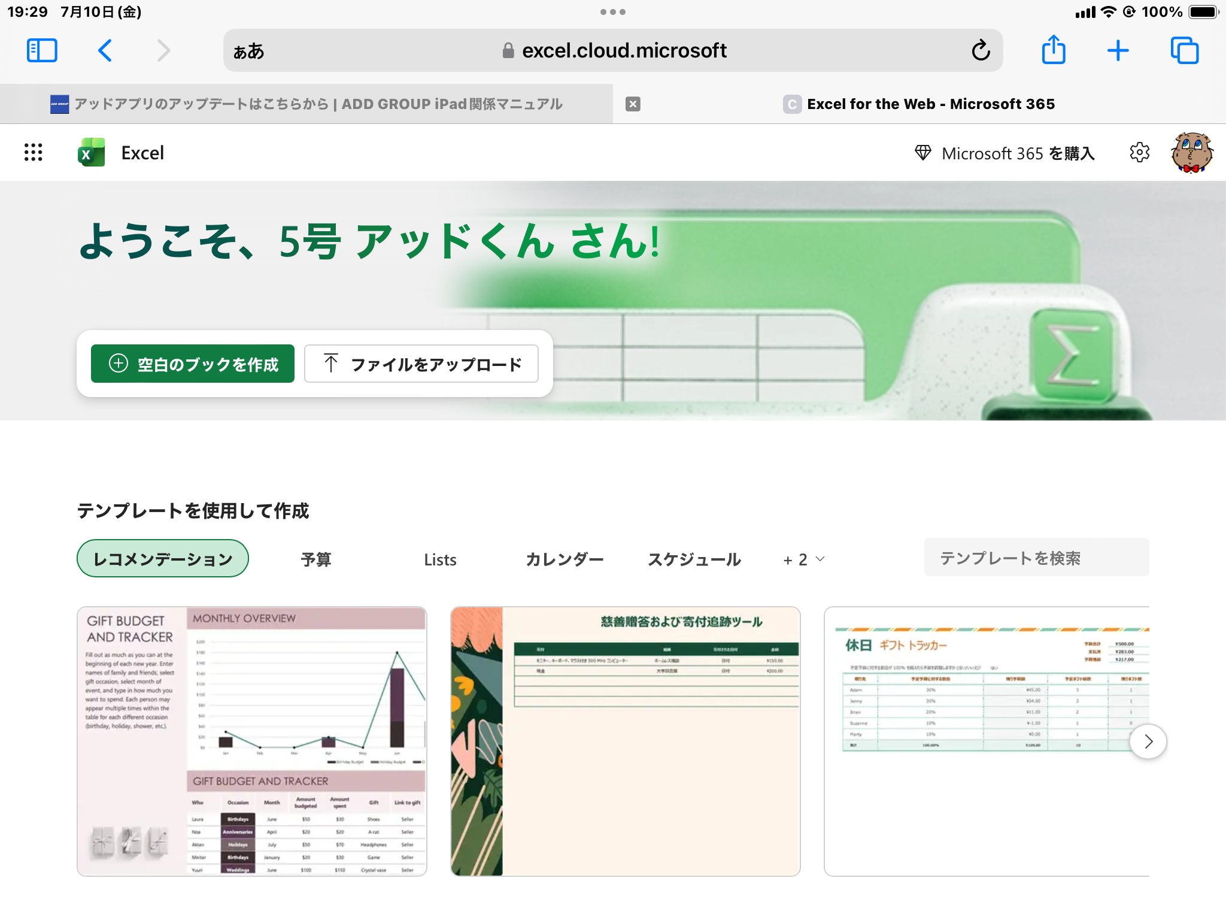Open the 慈善贈答および寄付追跡ツール template
1226x920 pixels.
[626, 742]
